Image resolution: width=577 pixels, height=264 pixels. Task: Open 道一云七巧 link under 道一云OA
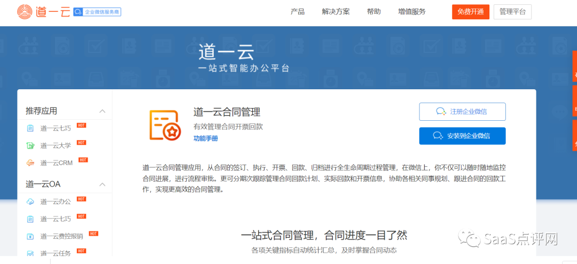pos(56,219)
